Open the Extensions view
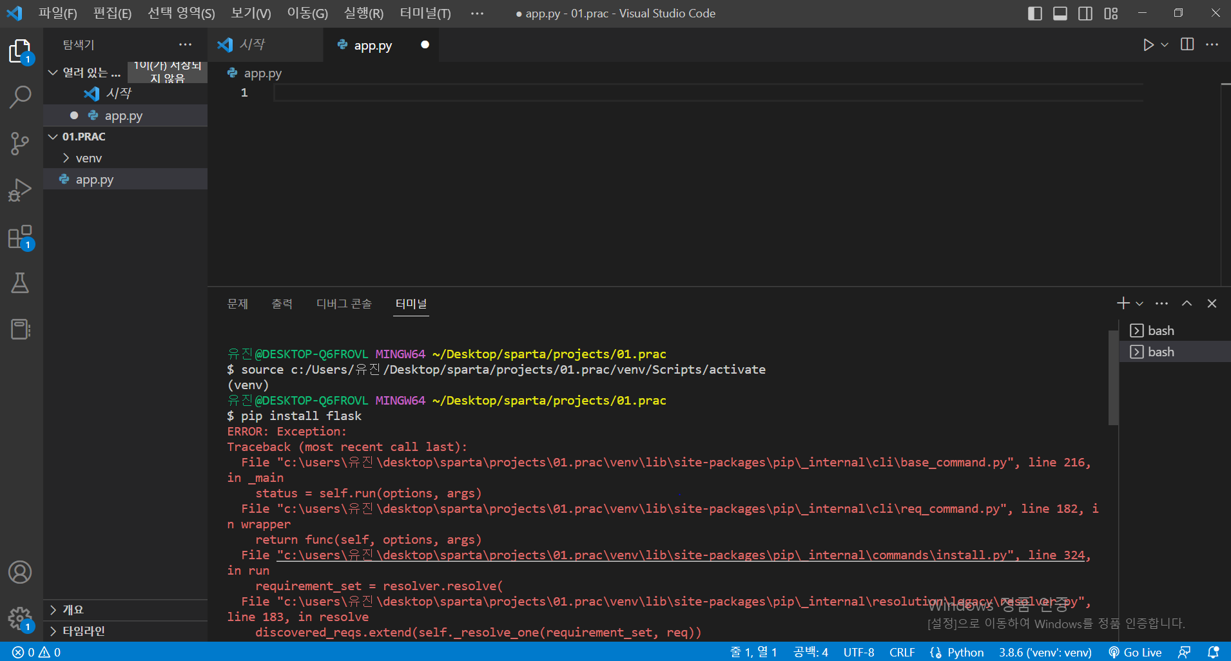Image resolution: width=1231 pixels, height=661 pixels. click(x=21, y=237)
